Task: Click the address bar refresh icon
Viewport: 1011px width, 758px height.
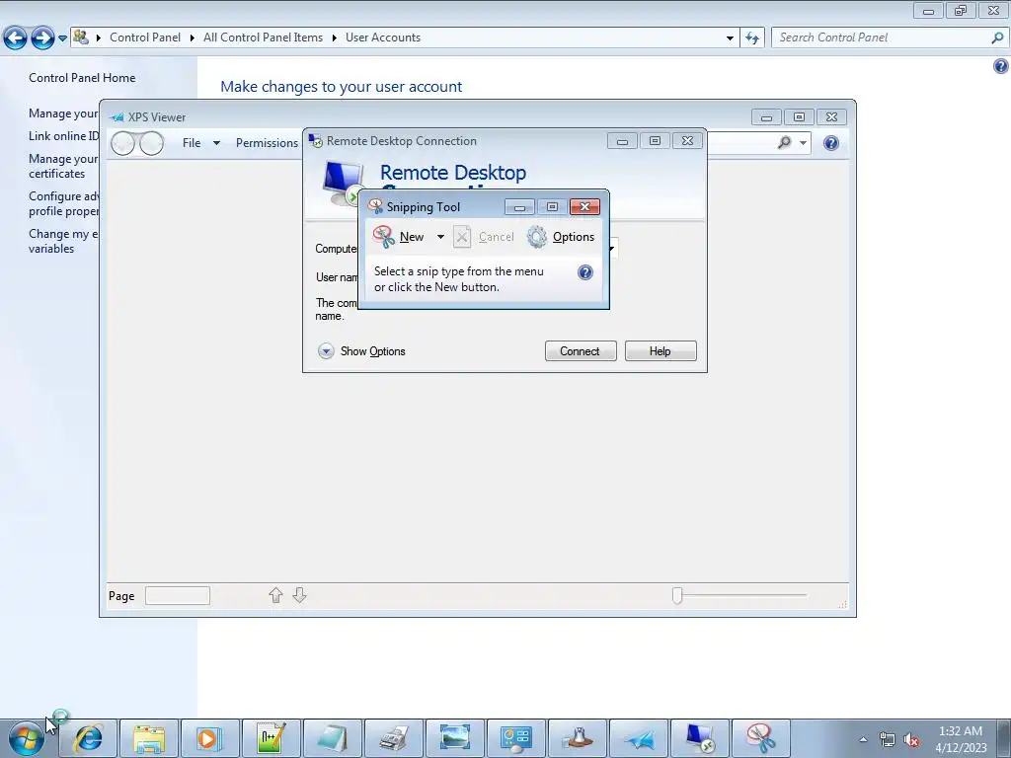Action: point(751,38)
